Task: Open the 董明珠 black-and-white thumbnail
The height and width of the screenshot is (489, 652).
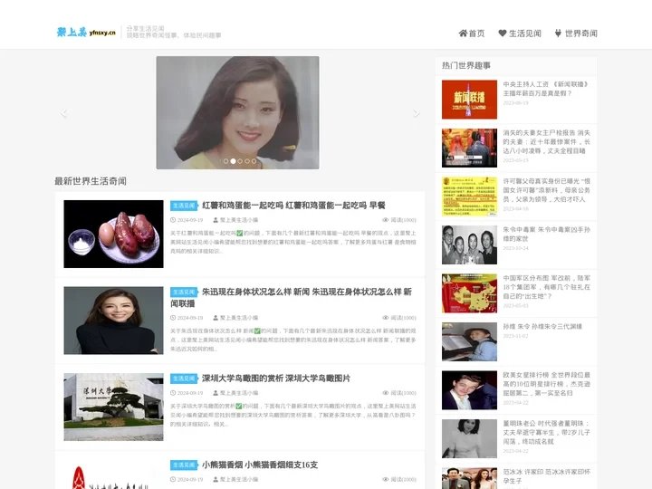Action: (x=469, y=438)
